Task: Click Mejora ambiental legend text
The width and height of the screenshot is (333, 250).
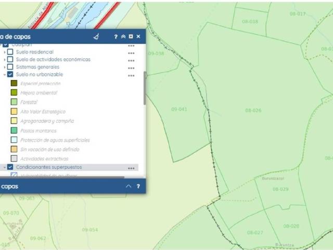Action: click(39, 93)
